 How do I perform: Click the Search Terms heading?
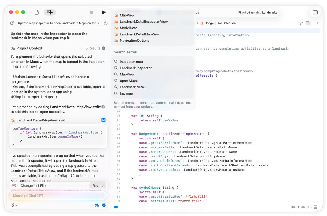click(125, 52)
